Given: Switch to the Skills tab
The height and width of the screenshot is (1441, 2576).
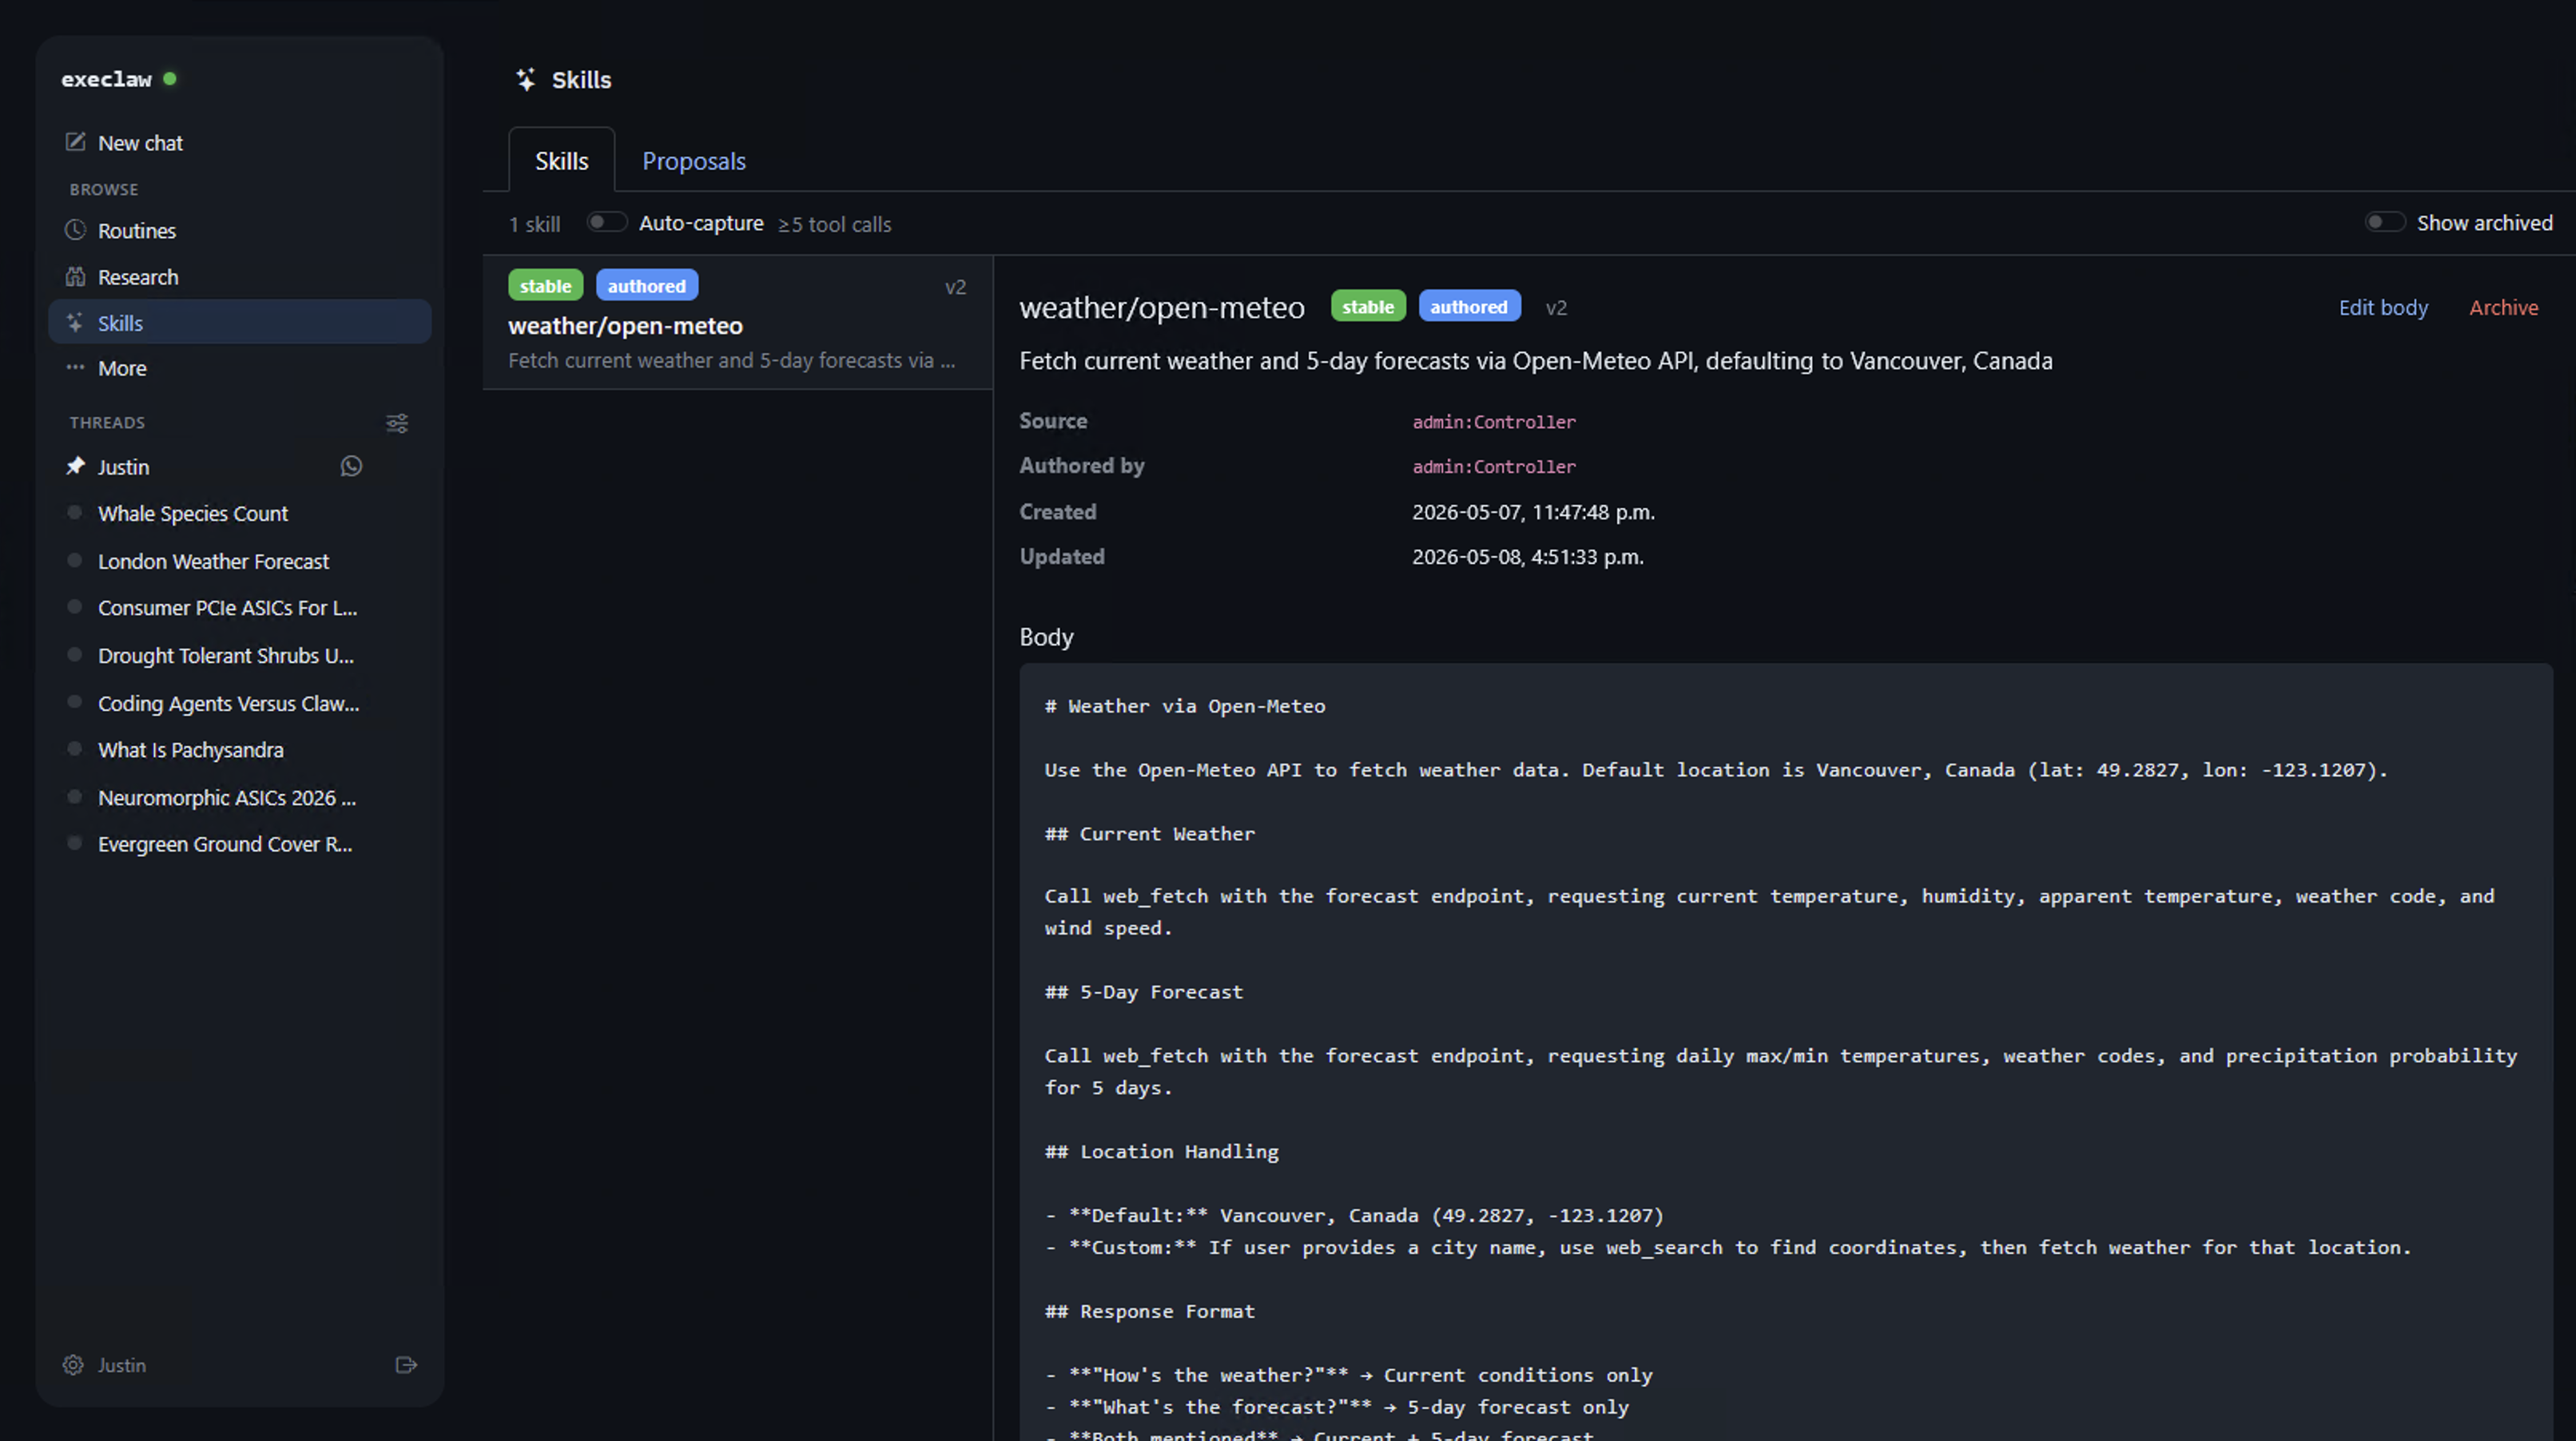Looking at the screenshot, I should pos(561,160).
